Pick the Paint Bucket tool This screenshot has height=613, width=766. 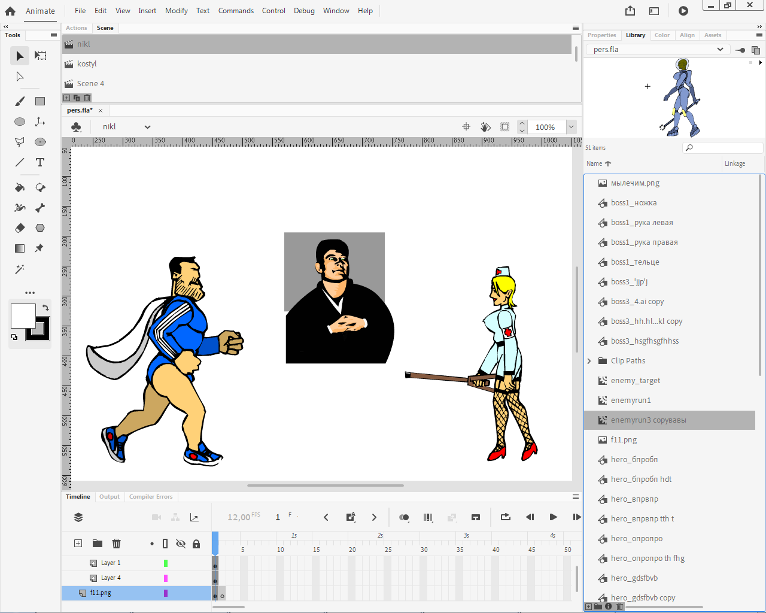(20, 187)
